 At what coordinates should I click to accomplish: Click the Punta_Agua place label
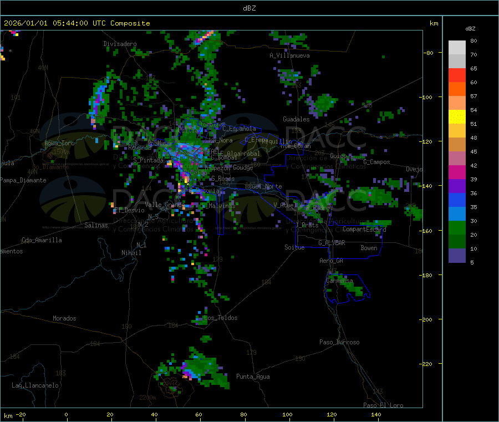click(x=253, y=377)
